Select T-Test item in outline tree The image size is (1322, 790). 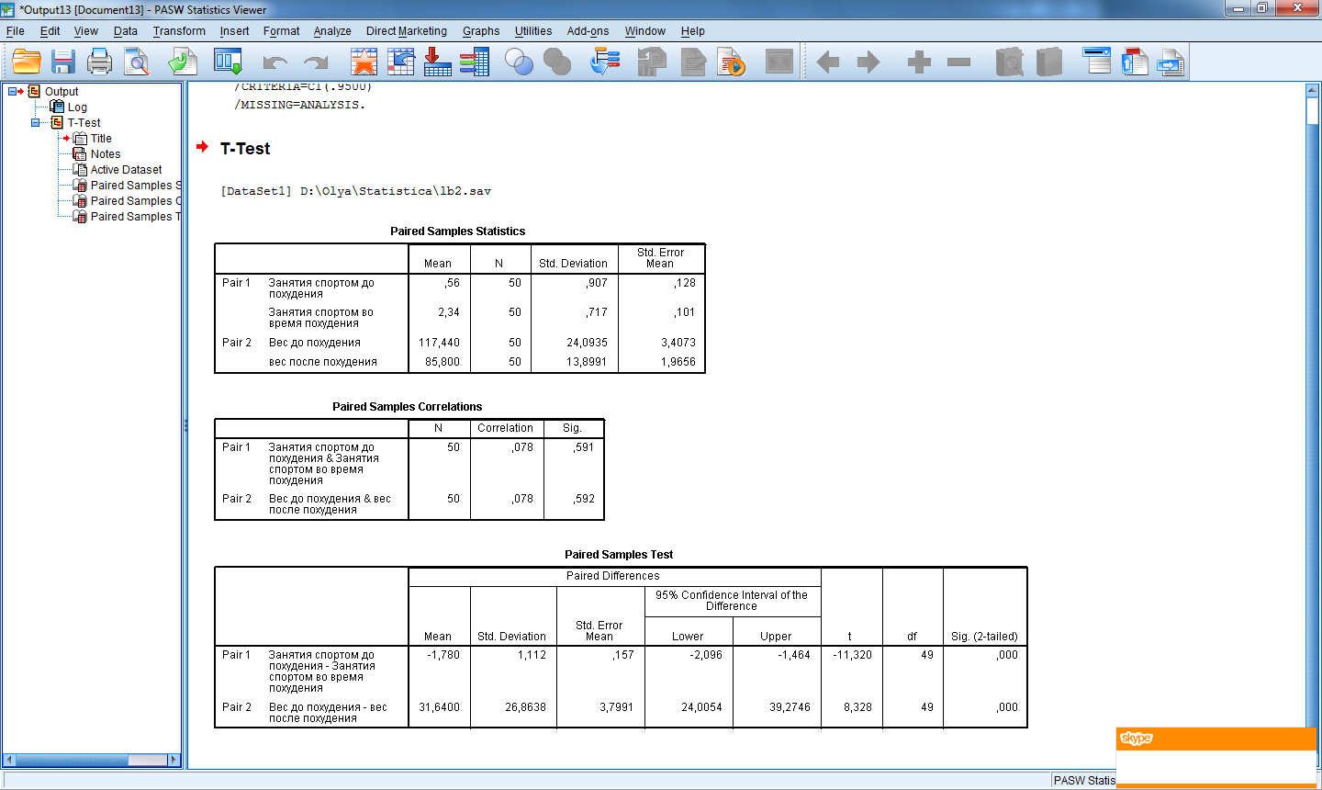[84, 122]
